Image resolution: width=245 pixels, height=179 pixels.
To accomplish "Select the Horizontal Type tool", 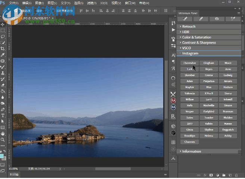I will 3,116.
